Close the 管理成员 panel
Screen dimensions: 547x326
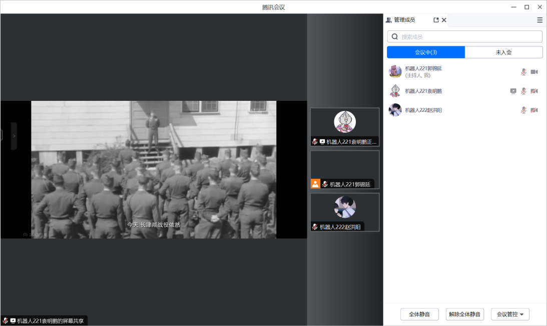click(444, 20)
